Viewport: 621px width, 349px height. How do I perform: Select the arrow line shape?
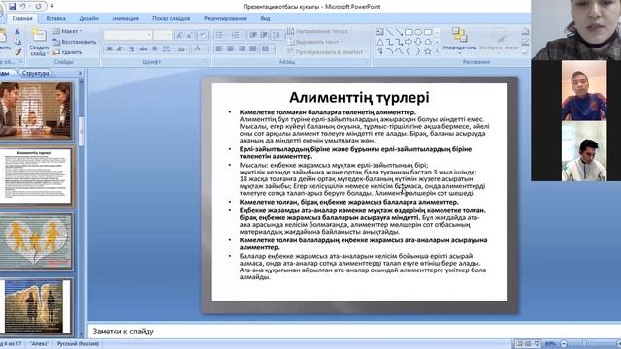click(399, 32)
